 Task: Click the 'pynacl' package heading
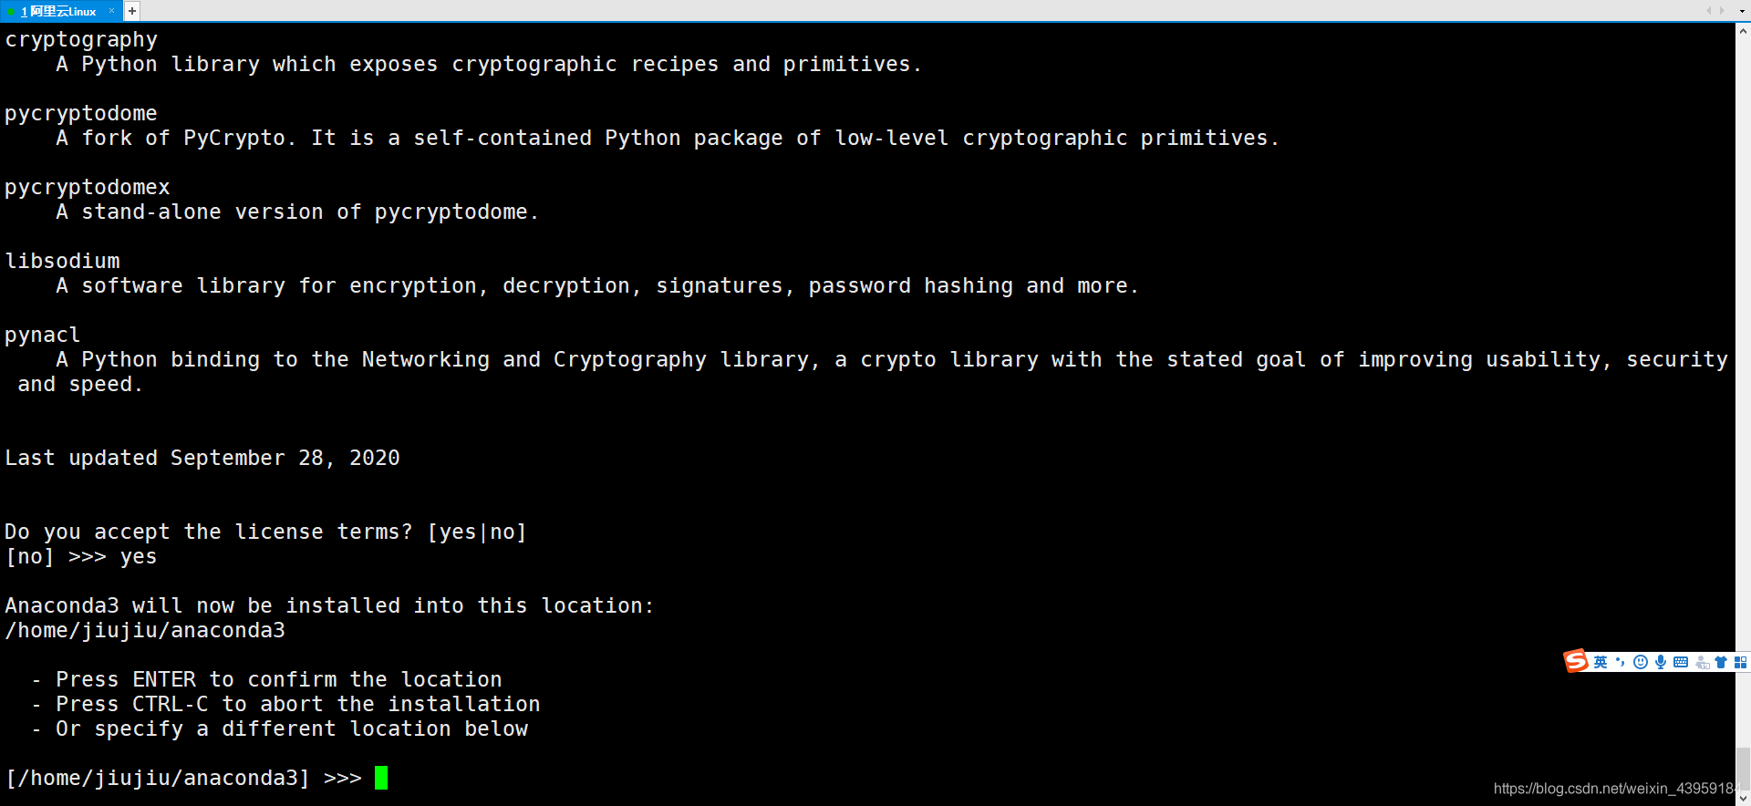[x=42, y=335]
